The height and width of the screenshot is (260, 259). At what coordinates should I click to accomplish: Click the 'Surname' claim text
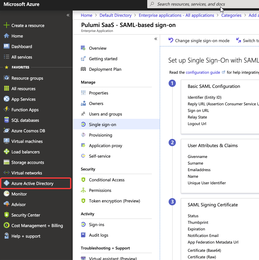pos(196,163)
